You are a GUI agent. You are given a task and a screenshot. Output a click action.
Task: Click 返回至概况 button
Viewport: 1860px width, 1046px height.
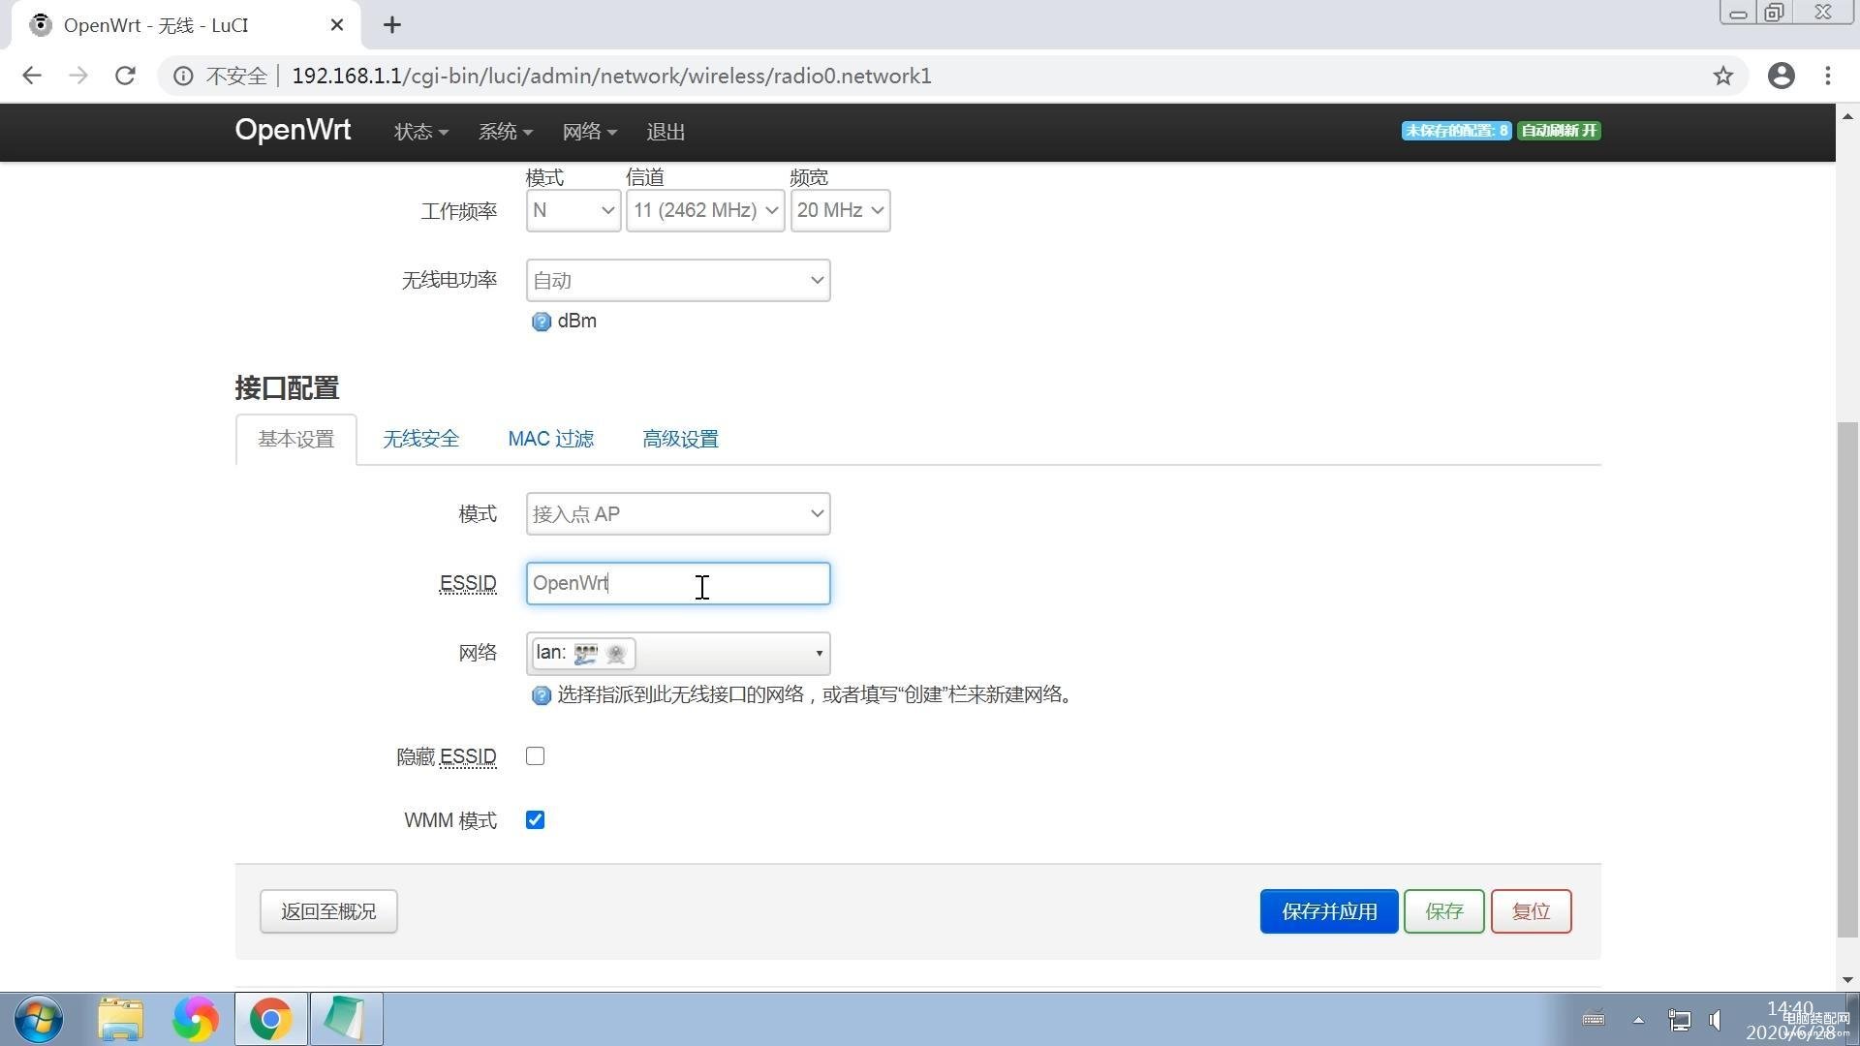pyautogui.click(x=328, y=911)
